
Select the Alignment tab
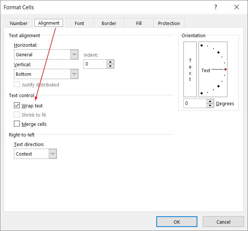[x=49, y=23]
